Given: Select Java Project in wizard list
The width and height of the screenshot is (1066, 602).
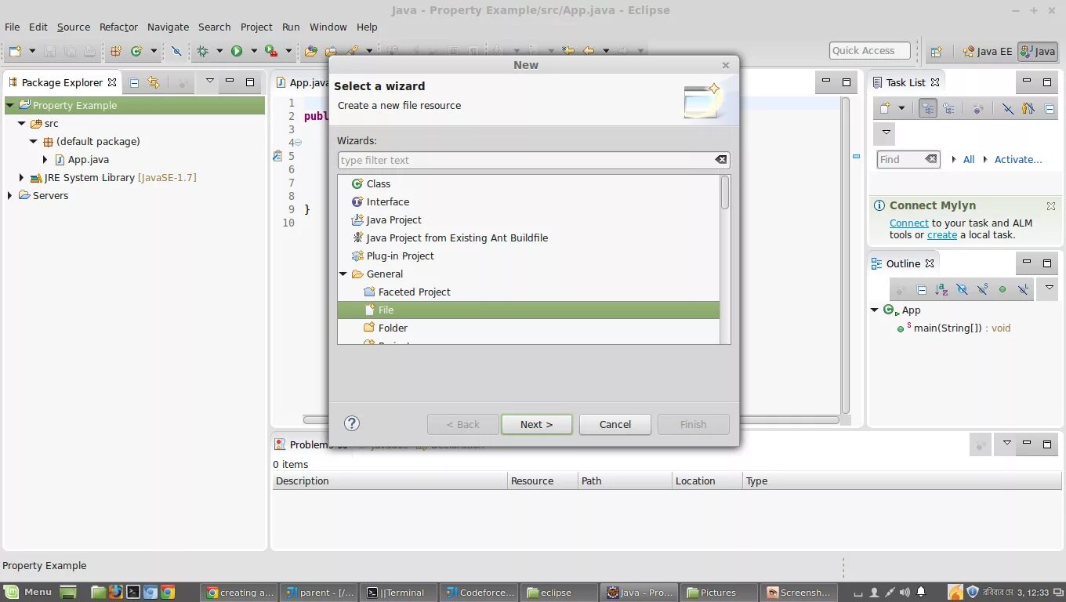Looking at the screenshot, I should pos(393,219).
